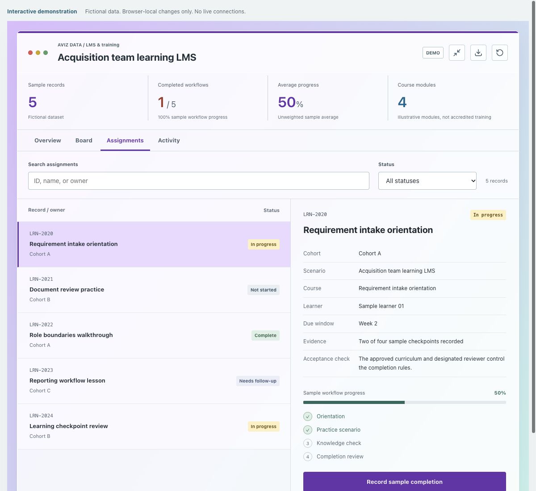Click the download export icon
Viewport: 536px width, 491px height.
478,53
